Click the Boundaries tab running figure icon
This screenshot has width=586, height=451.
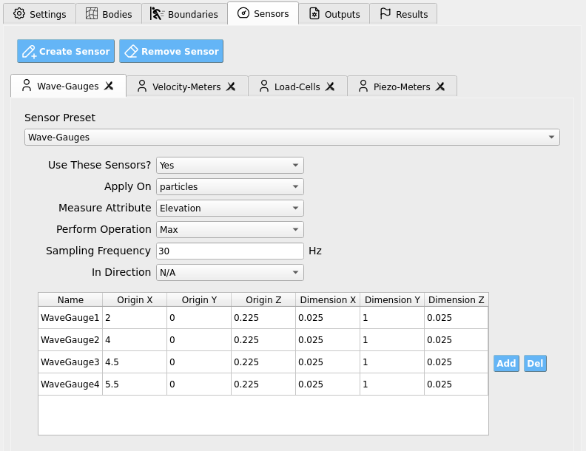(157, 14)
